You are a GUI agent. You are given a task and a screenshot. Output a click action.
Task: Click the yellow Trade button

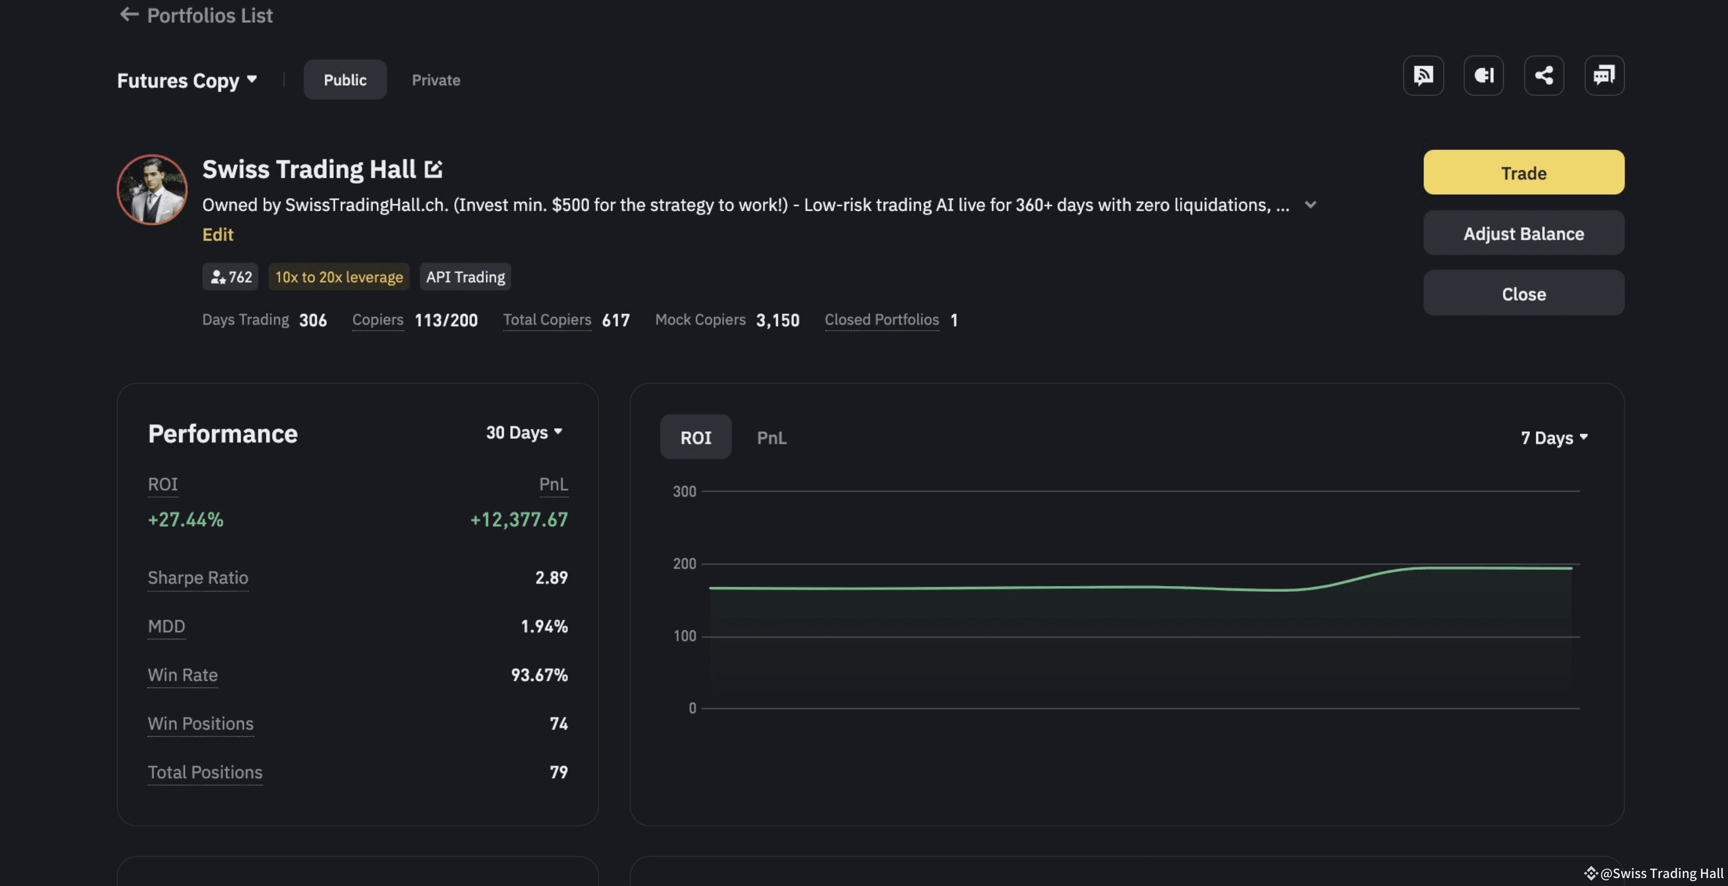pos(1524,173)
